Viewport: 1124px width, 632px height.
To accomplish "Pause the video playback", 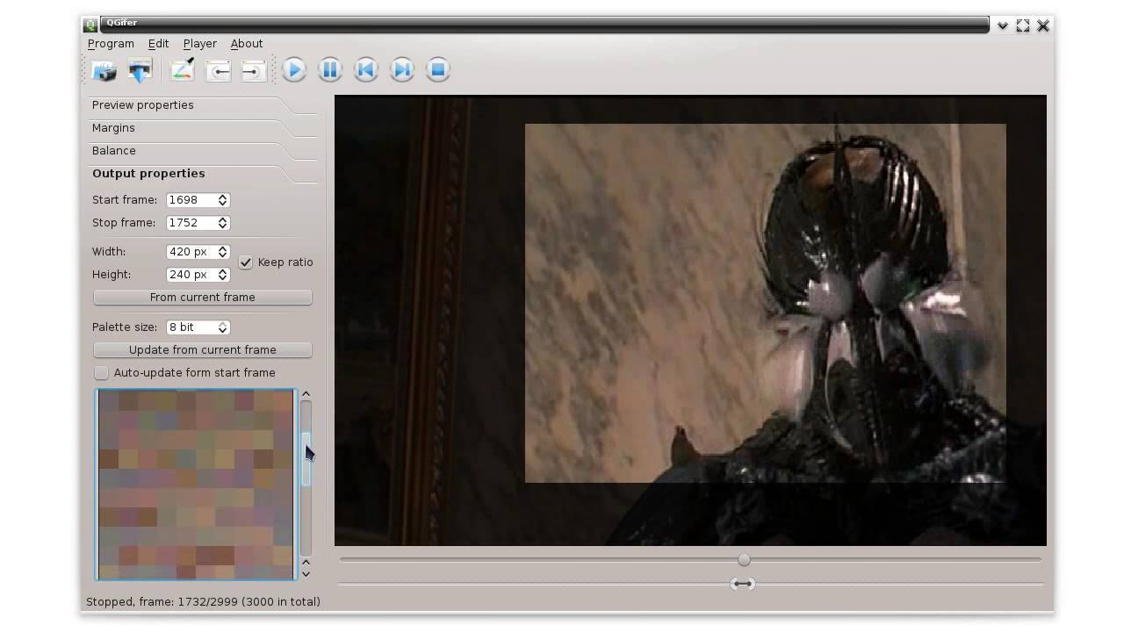I will coord(330,70).
